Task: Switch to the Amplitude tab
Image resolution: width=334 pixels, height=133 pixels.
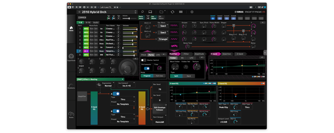Action: tap(199, 54)
